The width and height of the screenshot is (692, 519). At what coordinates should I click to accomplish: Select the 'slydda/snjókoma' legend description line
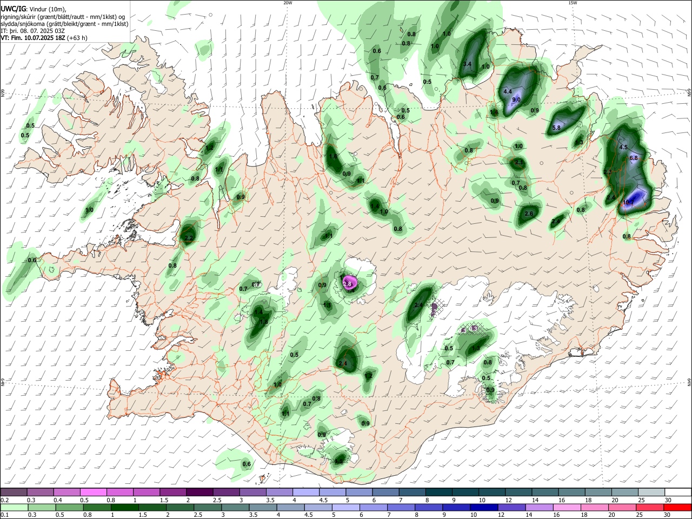[64, 24]
